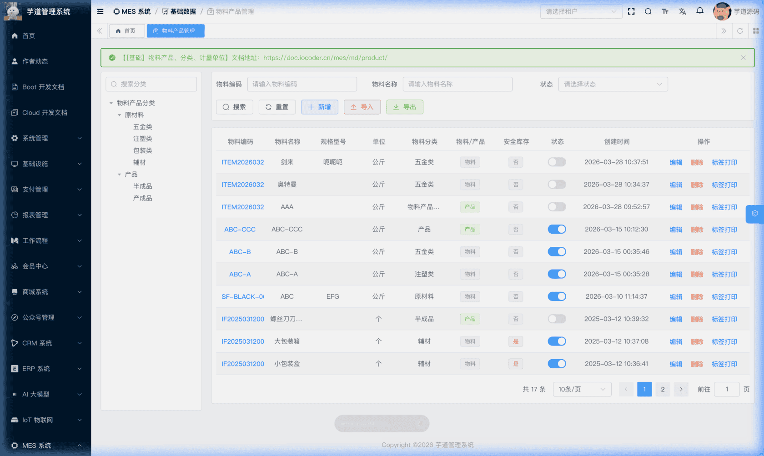The height and width of the screenshot is (456, 764).
Task: Disable status toggle for ABC-CCC row
Action: pos(557,229)
